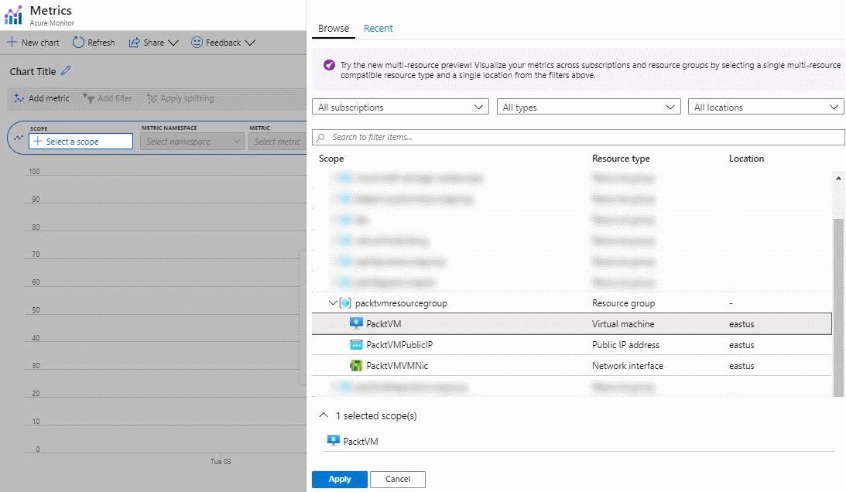Click the line chart icon beside scope
The width and height of the screenshot is (846, 492).
point(19,138)
